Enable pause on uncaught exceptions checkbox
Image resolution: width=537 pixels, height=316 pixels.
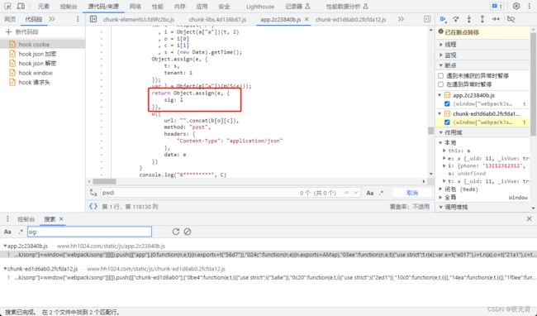[441, 76]
